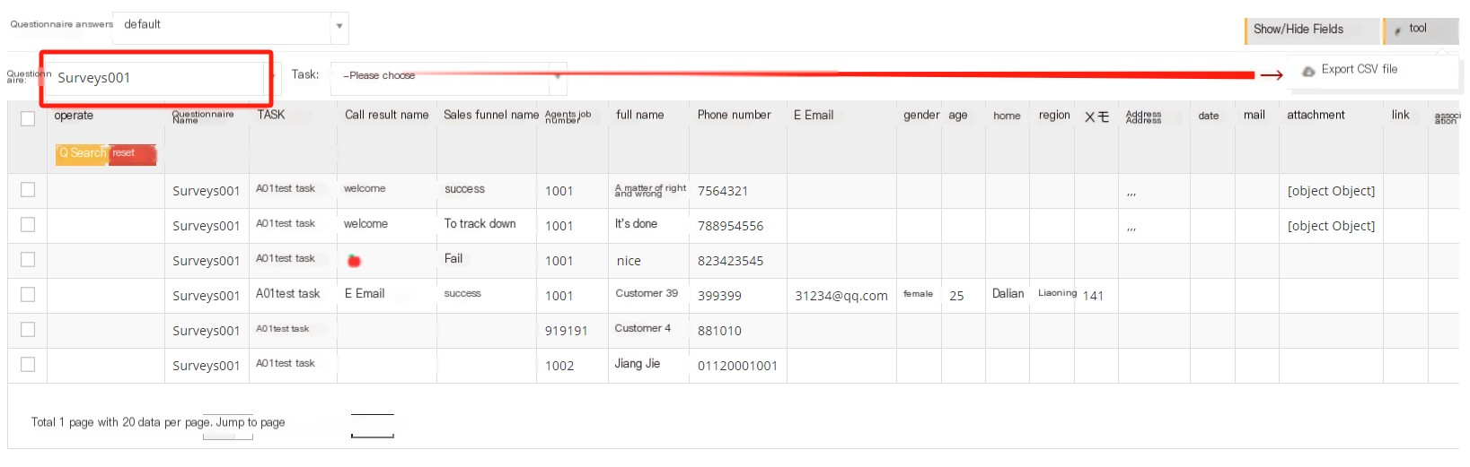Click the search magnifier icon in Search button
Viewport: 1470px width, 467px height.
[x=64, y=153]
